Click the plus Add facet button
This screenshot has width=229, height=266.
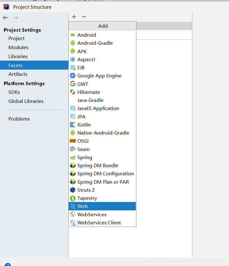tap(74, 17)
